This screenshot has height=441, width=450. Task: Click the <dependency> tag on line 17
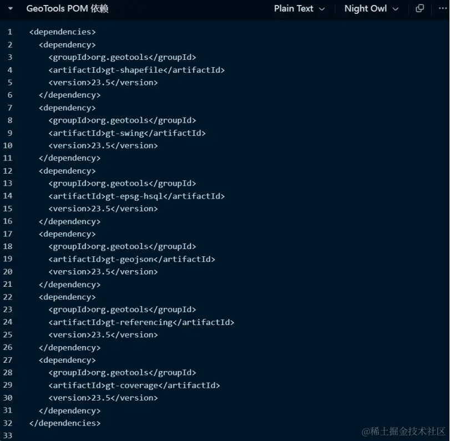(67, 234)
